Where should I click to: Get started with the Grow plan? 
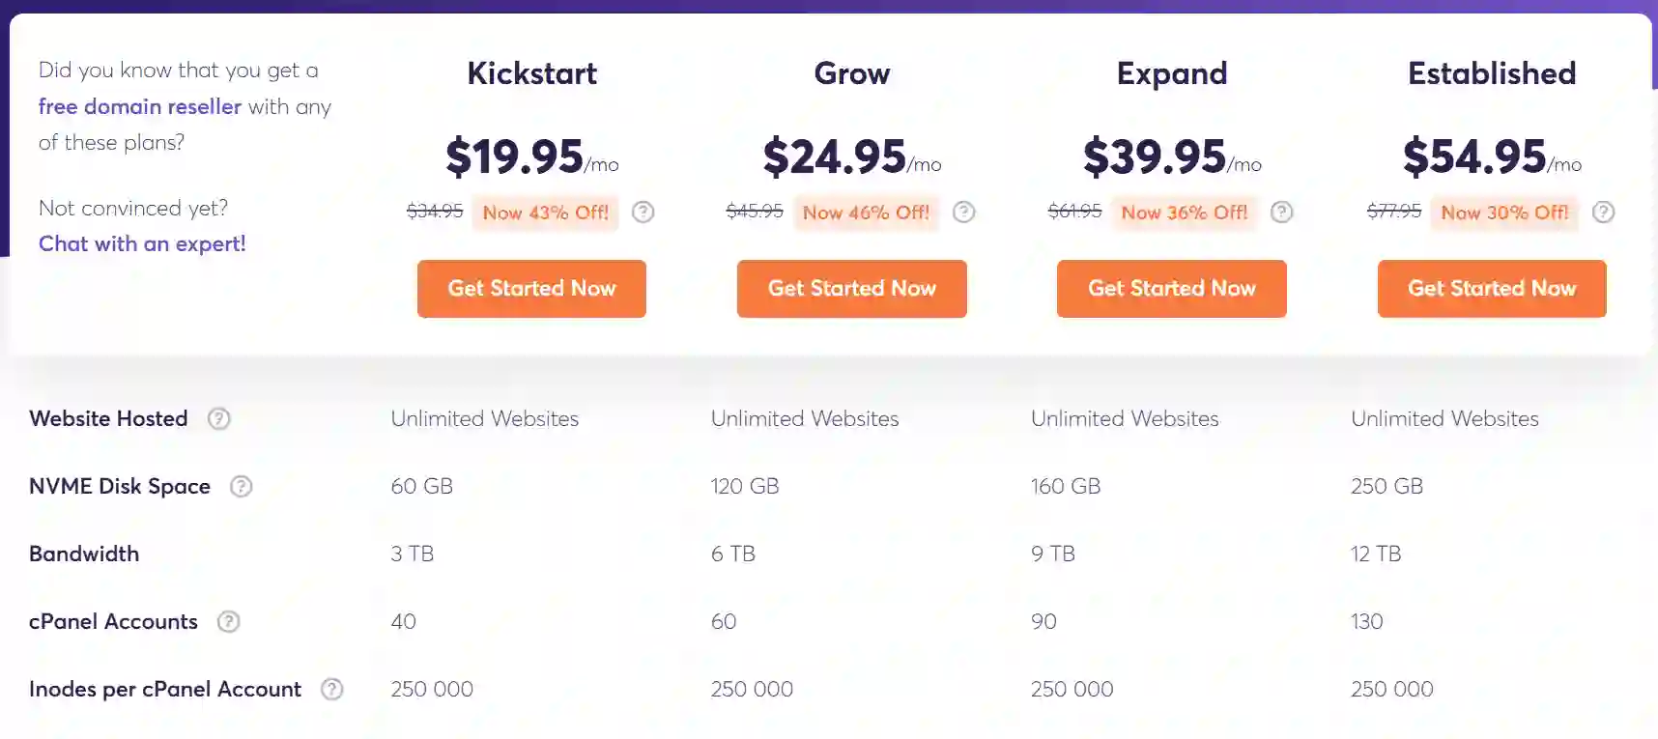851,288
